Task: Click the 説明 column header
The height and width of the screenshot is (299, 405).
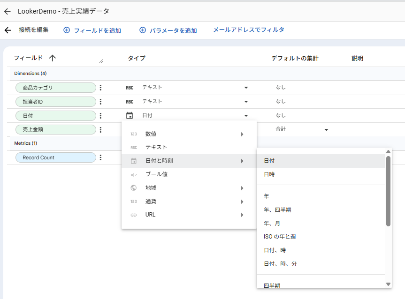Action: coord(358,58)
